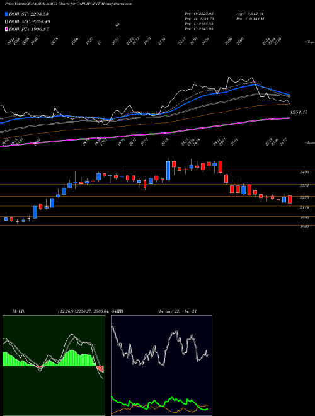Click the blue DOW ST legend swatch
The height and width of the screenshot is (416, 315).
click(6, 14)
